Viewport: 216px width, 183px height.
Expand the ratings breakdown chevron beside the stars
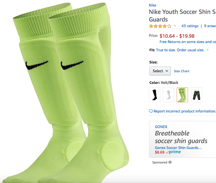click(175, 26)
